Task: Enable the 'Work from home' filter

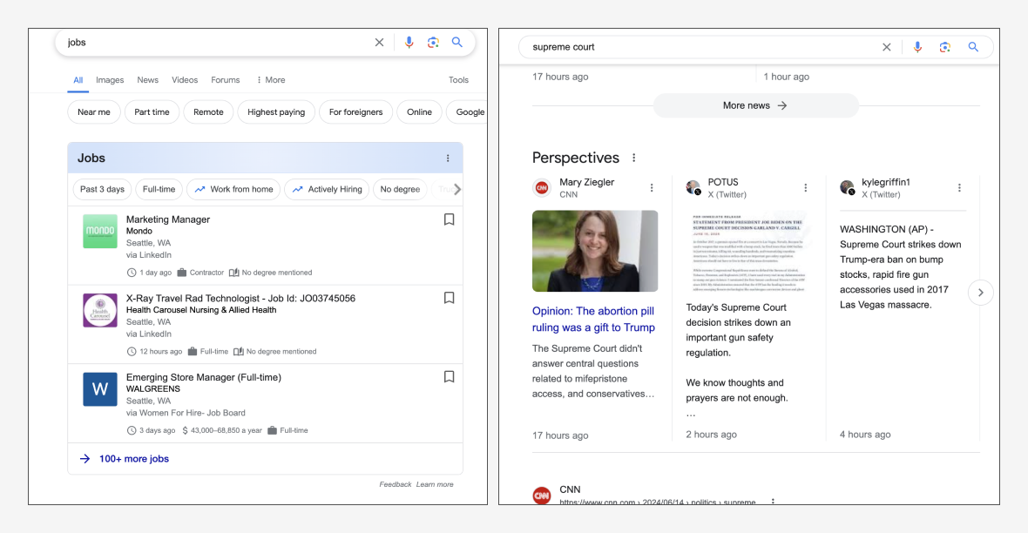Action: tap(234, 190)
